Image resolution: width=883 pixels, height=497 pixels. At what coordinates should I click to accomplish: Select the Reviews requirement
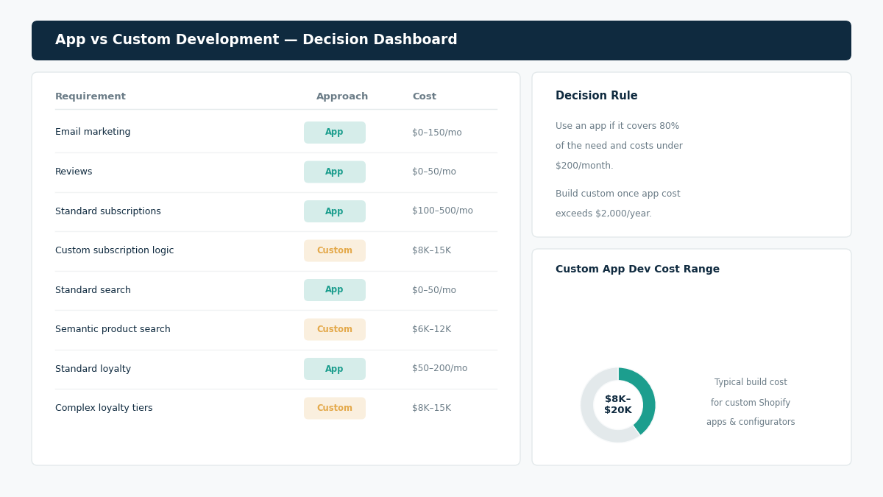click(74, 172)
